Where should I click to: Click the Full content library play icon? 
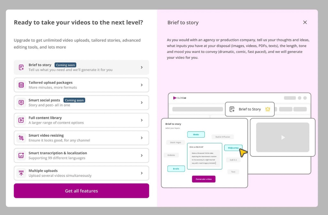click(21, 120)
